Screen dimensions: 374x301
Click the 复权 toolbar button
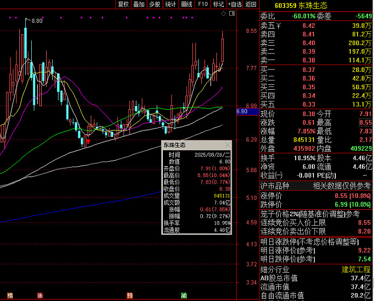[123, 4]
